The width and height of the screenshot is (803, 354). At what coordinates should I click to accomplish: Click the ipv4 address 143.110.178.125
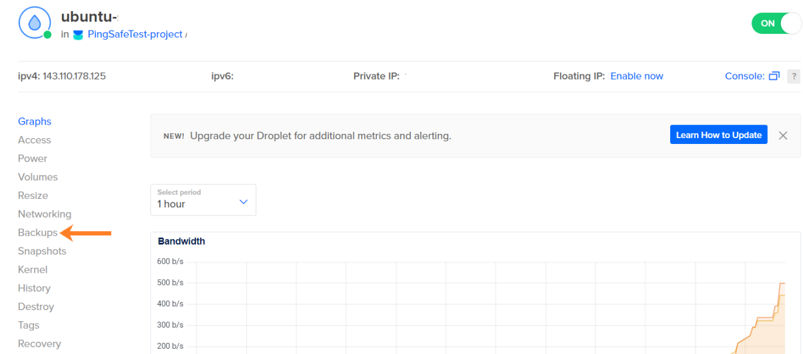[74, 76]
